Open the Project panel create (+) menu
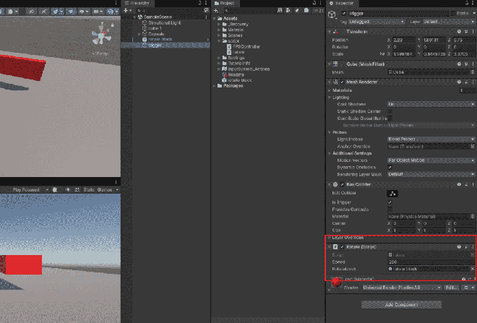 [x=216, y=10]
